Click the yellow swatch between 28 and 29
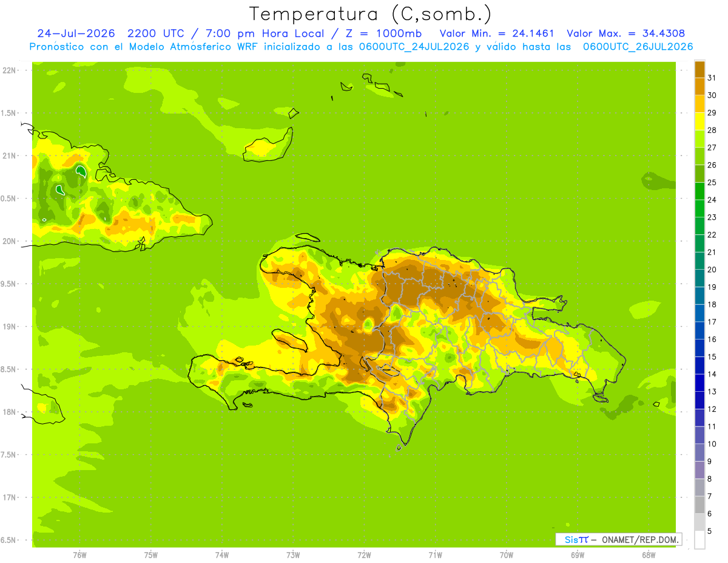Image resolution: width=728 pixels, height=563 pixels. pos(699,121)
